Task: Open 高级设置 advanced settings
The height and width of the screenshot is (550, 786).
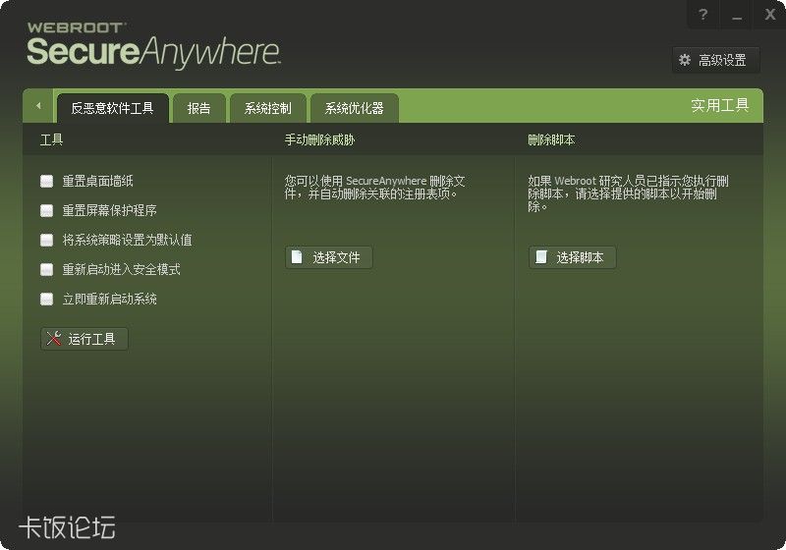Action: 716,60
